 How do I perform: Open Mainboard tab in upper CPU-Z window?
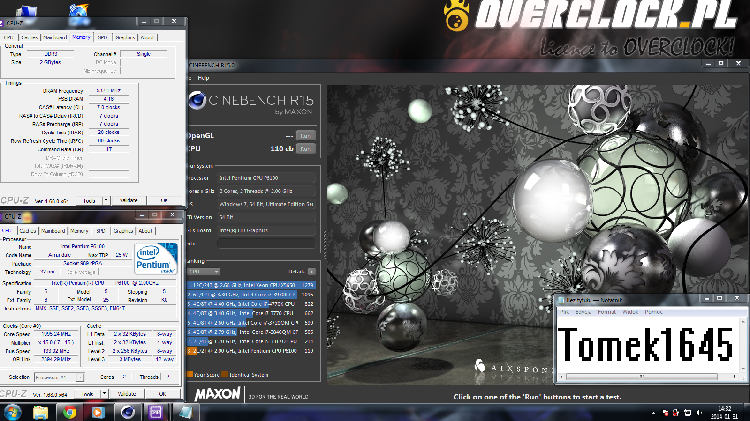[x=55, y=37]
